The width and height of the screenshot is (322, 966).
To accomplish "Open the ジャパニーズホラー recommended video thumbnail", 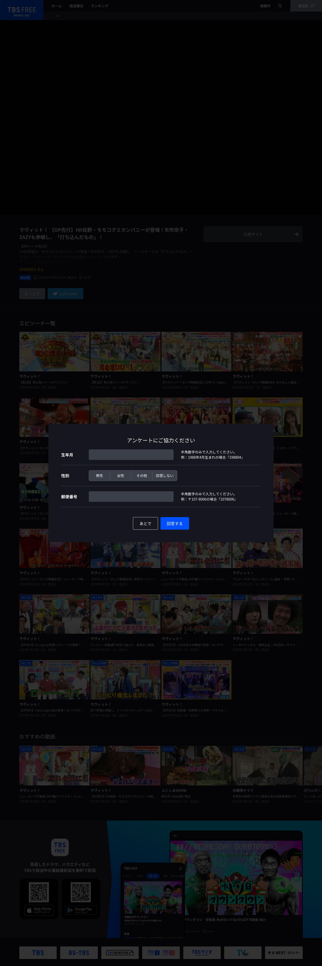I will [125, 765].
